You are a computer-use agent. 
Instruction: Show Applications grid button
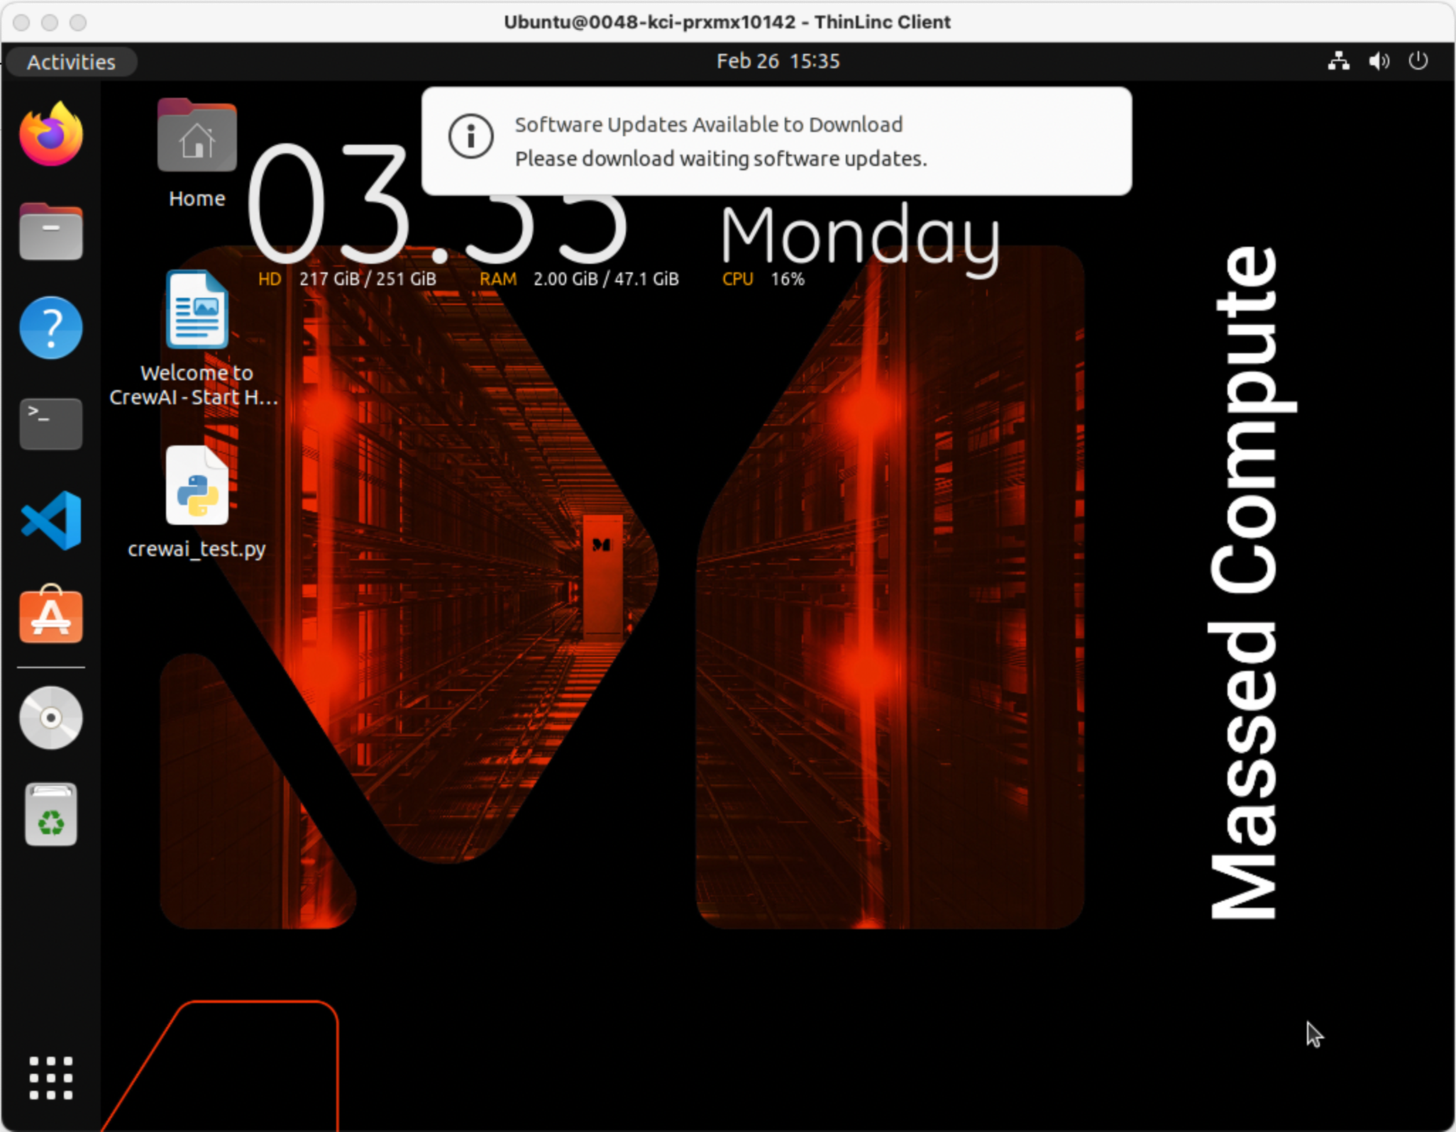(x=51, y=1078)
